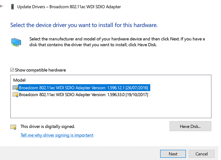Screen dimensions: 221x160
Task: Cancel the driver update wizard
Action: 201,154
